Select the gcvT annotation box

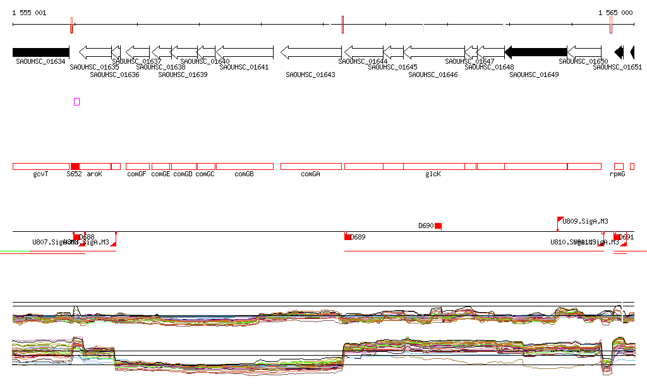(41, 167)
